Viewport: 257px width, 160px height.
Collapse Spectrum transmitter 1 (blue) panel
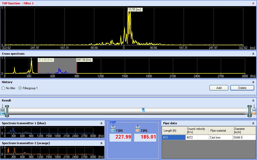click(x=102, y=123)
